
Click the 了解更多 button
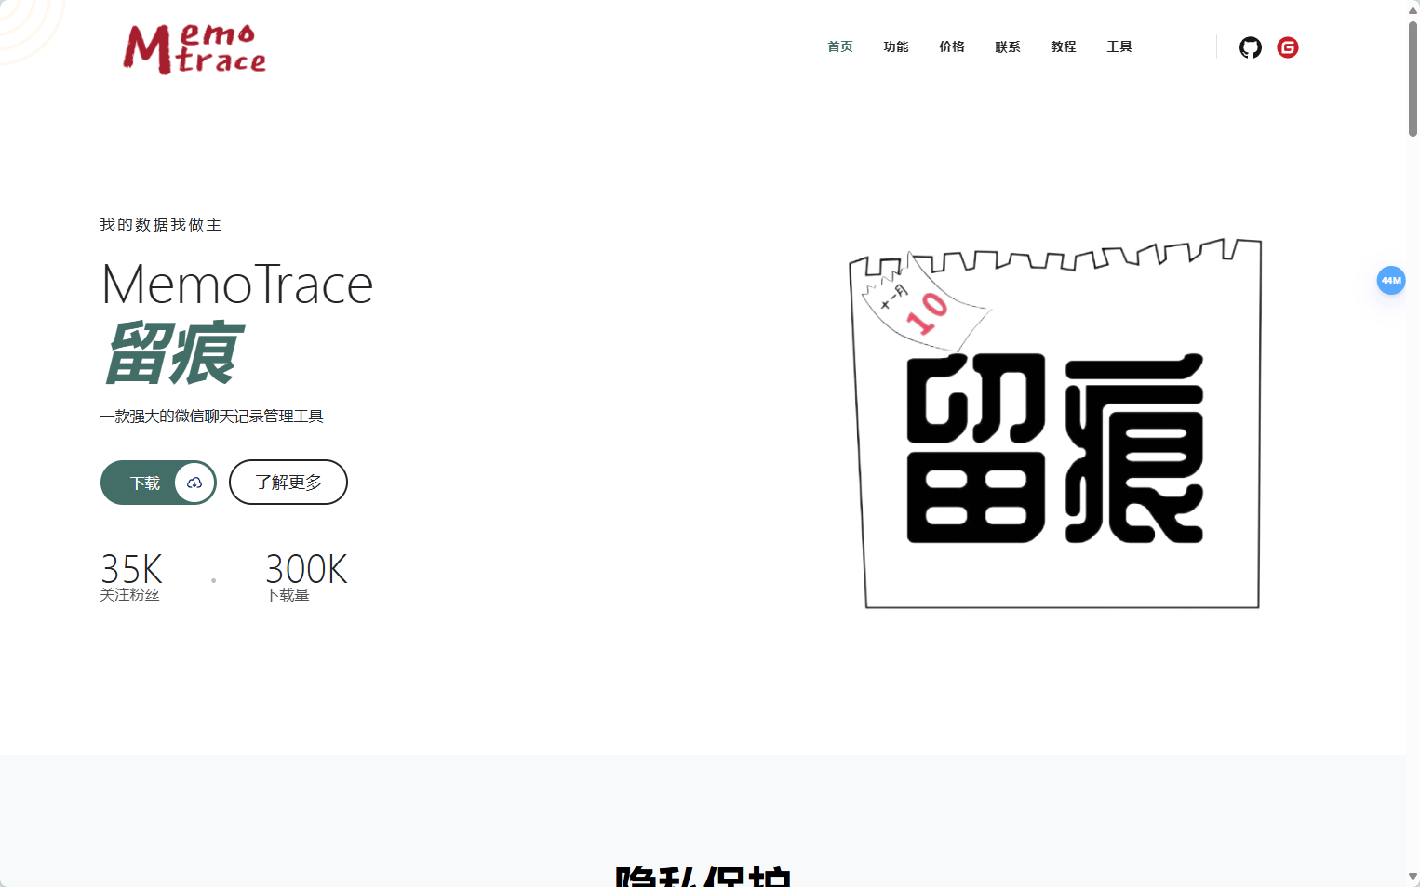288,483
